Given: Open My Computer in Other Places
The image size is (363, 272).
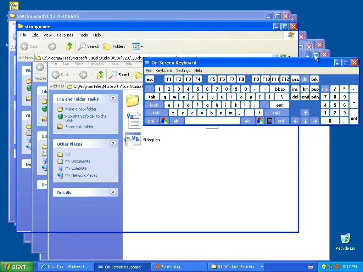Looking at the screenshot, I should pyautogui.click(x=77, y=168).
